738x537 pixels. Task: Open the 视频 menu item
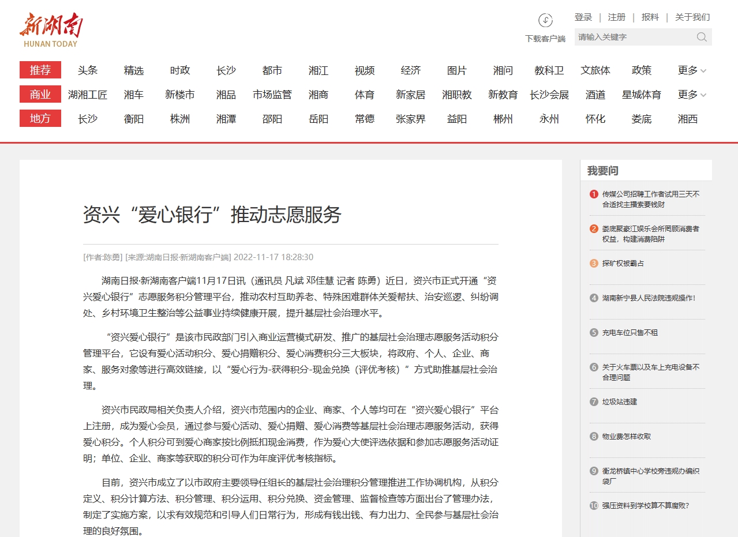(x=365, y=70)
